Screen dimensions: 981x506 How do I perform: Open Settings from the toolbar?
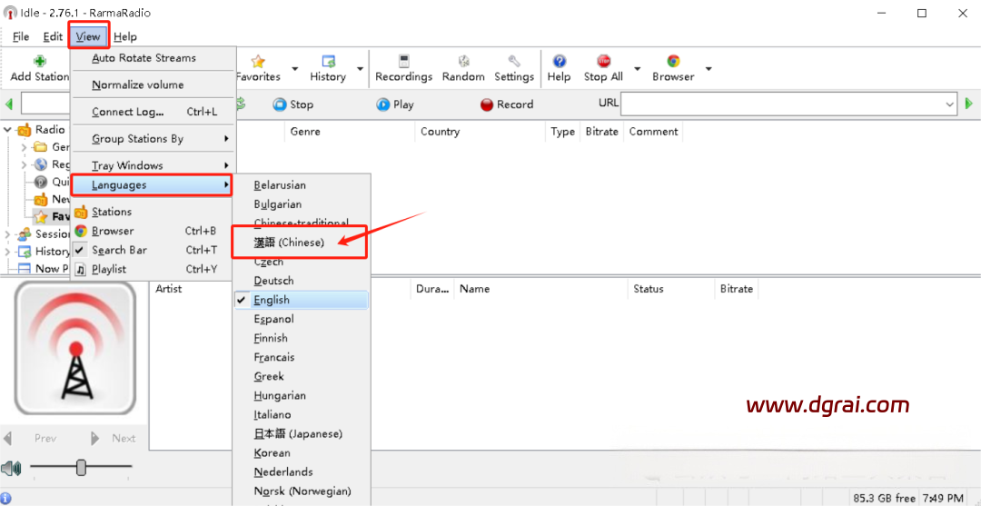click(514, 62)
